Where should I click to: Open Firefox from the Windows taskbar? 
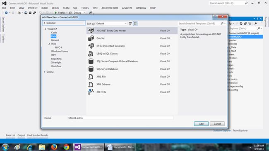coord(54,147)
